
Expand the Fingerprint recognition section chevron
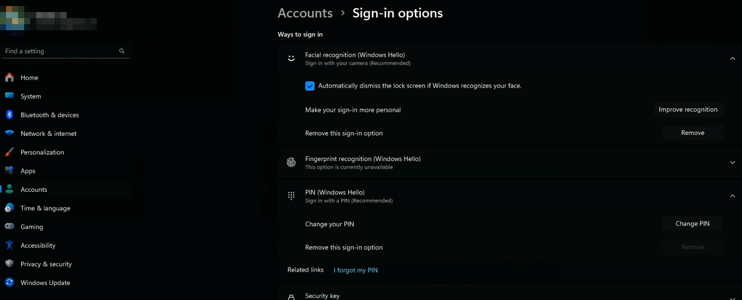[732, 163]
